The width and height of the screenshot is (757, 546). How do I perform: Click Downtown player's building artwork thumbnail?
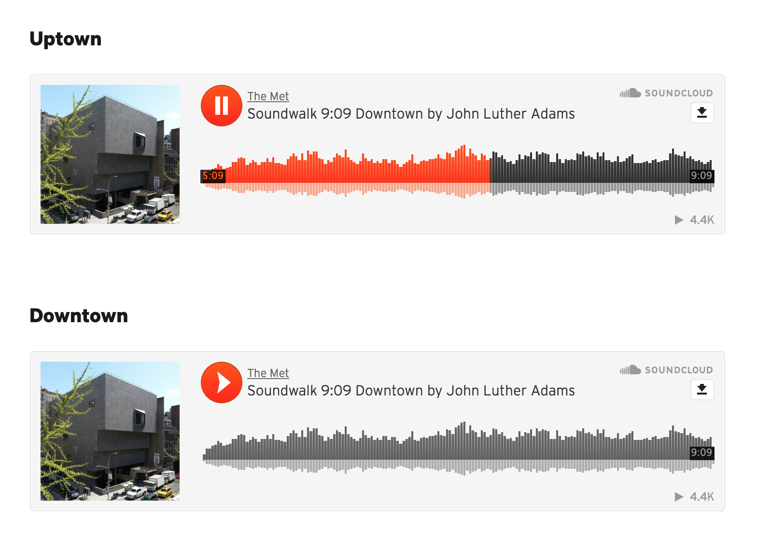(x=110, y=431)
